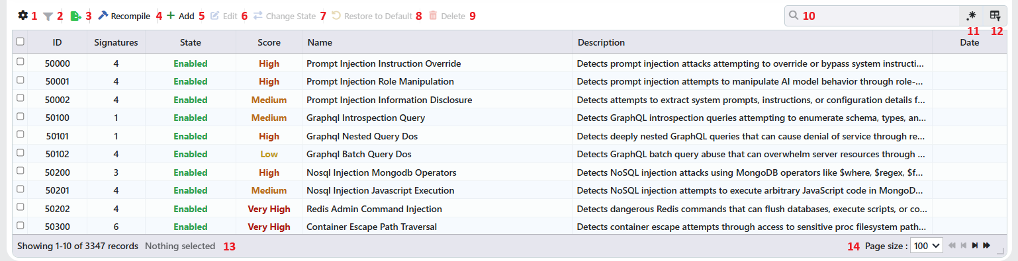Open the column filter table icon

coord(995,16)
